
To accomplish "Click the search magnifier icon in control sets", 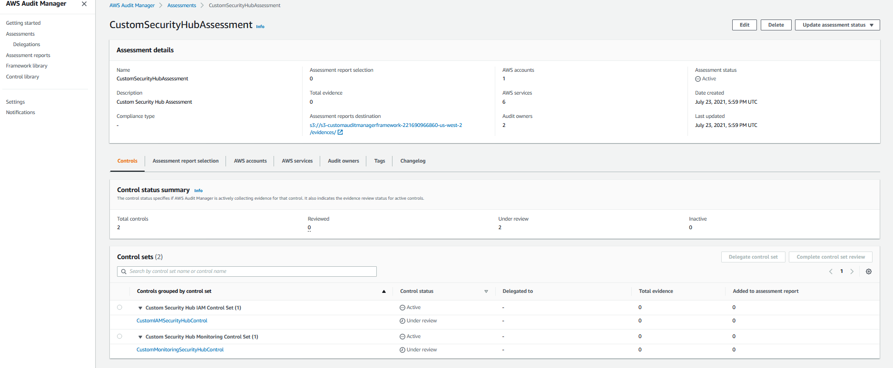I will coord(124,271).
